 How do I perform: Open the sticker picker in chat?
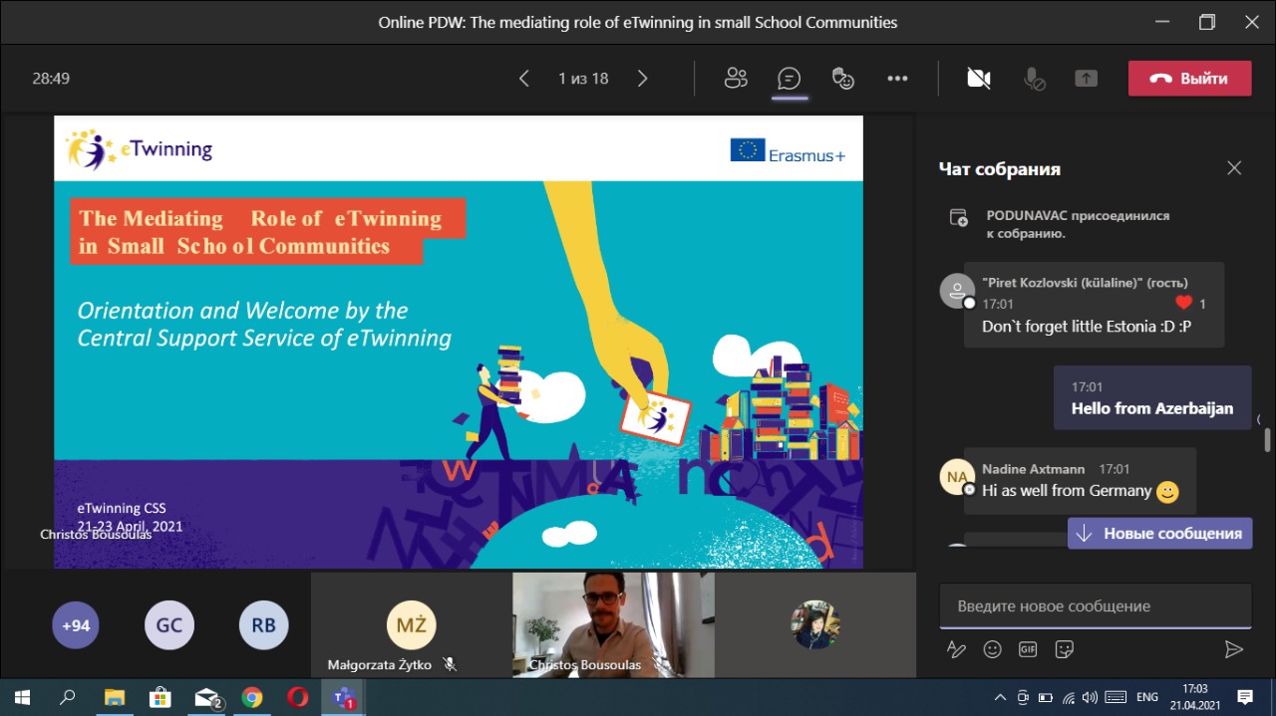click(x=1064, y=649)
